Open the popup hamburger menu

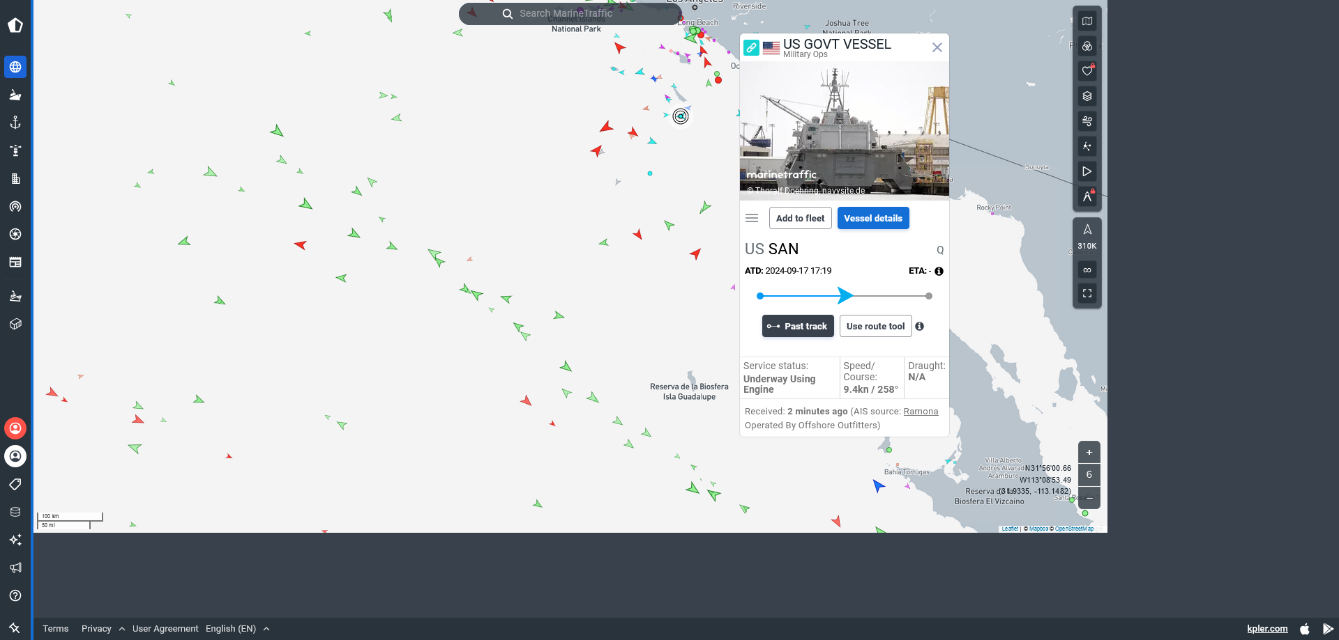coord(752,218)
